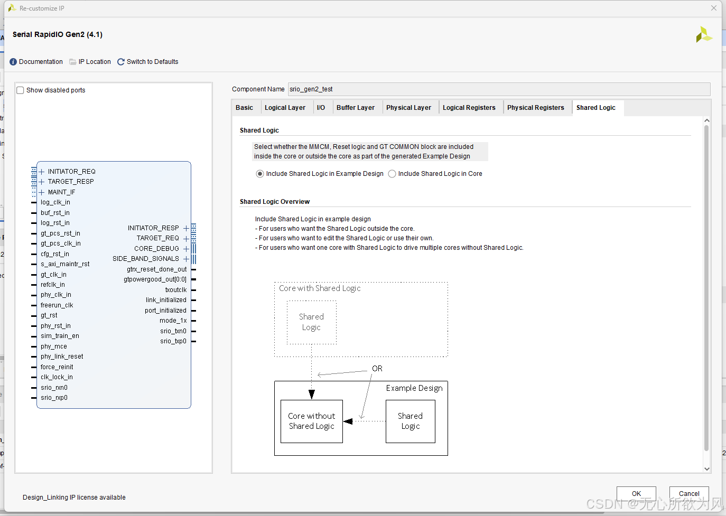The width and height of the screenshot is (726, 516).
Task: Select Include Shared Logic in Core
Action: pyautogui.click(x=392, y=173)
